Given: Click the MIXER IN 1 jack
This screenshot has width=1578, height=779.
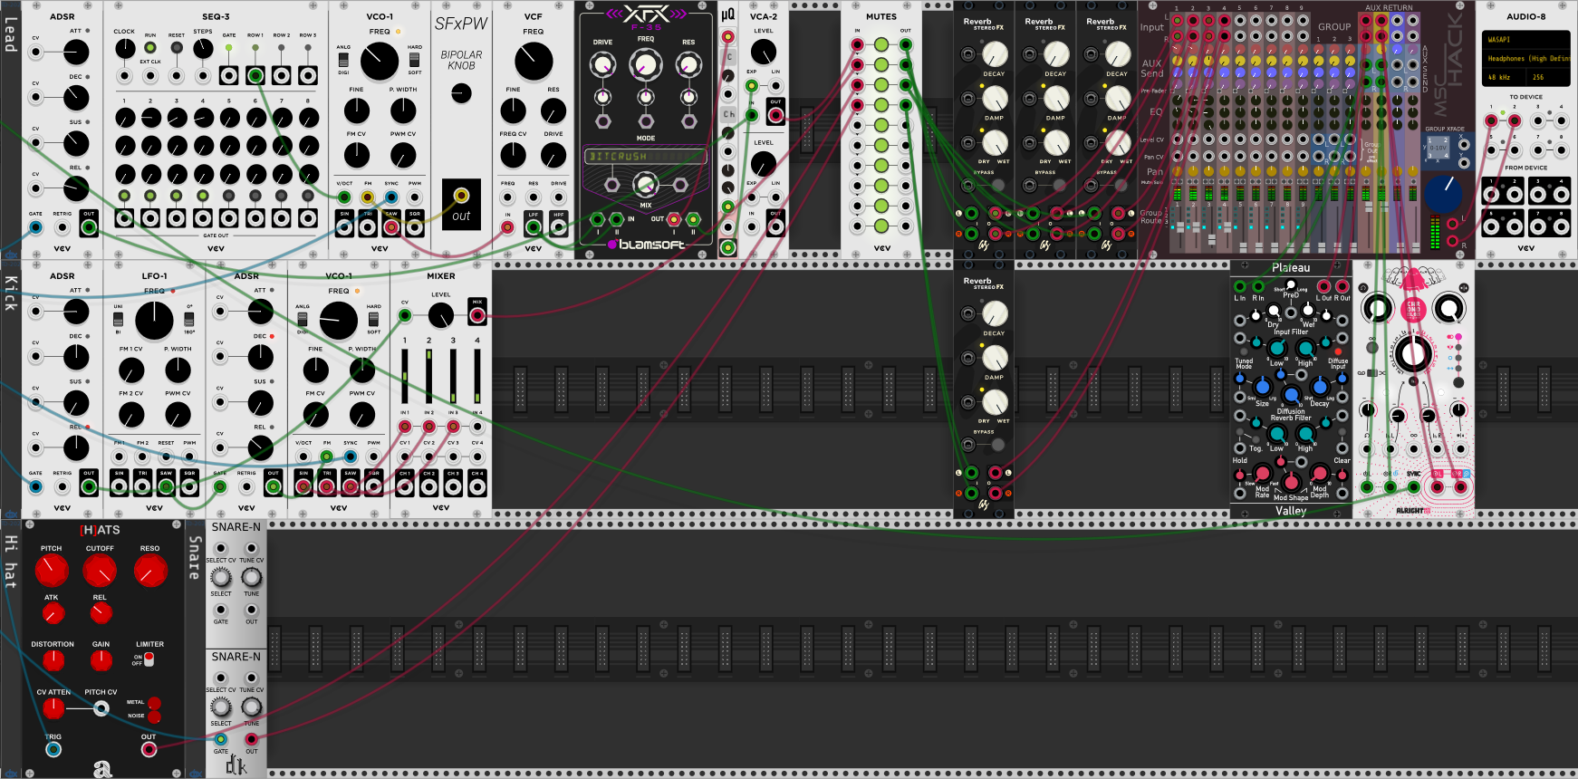Looking at the screenshot, I should point(405,426).
